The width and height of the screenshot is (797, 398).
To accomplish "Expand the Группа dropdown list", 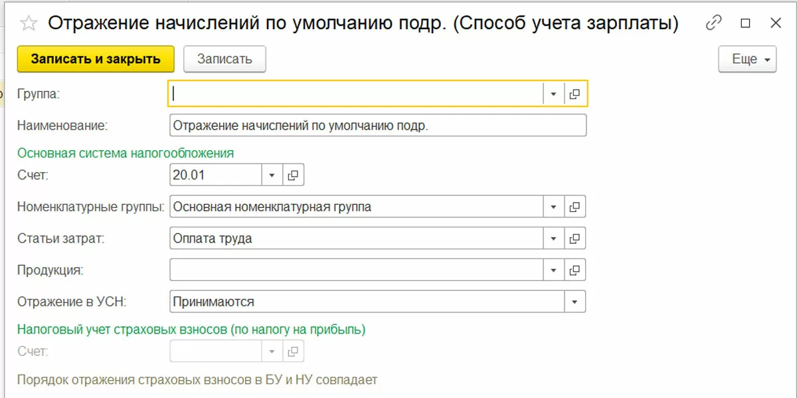I will pyautogui.click(x=553, y=94).
